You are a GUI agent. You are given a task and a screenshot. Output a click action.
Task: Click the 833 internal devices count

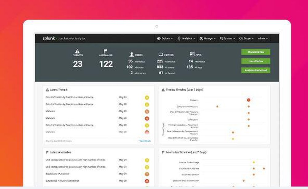pyautogui.click(x=160, y=67)
